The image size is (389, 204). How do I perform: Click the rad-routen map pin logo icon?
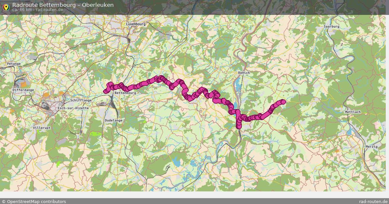pyautogui.click(x=6, y=7)
